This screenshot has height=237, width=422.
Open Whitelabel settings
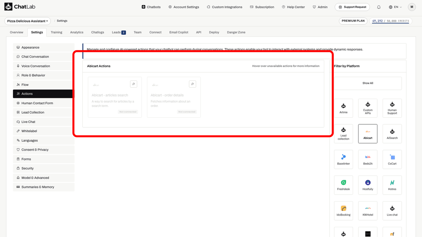click(x=44, y=131)
